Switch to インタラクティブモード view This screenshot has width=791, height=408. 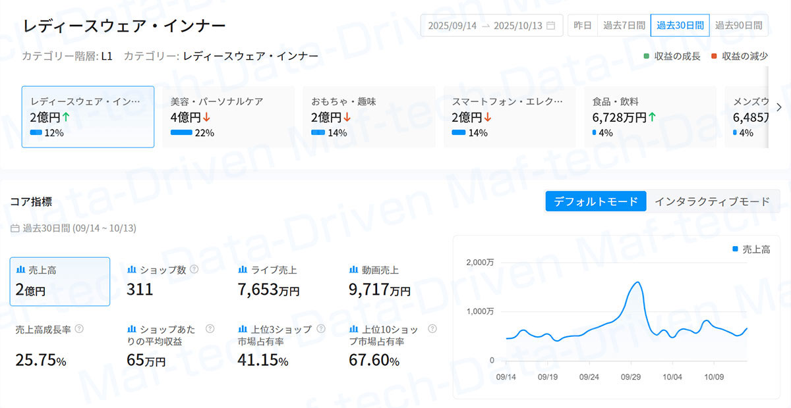pyautogui.click(x=712, y=201)
